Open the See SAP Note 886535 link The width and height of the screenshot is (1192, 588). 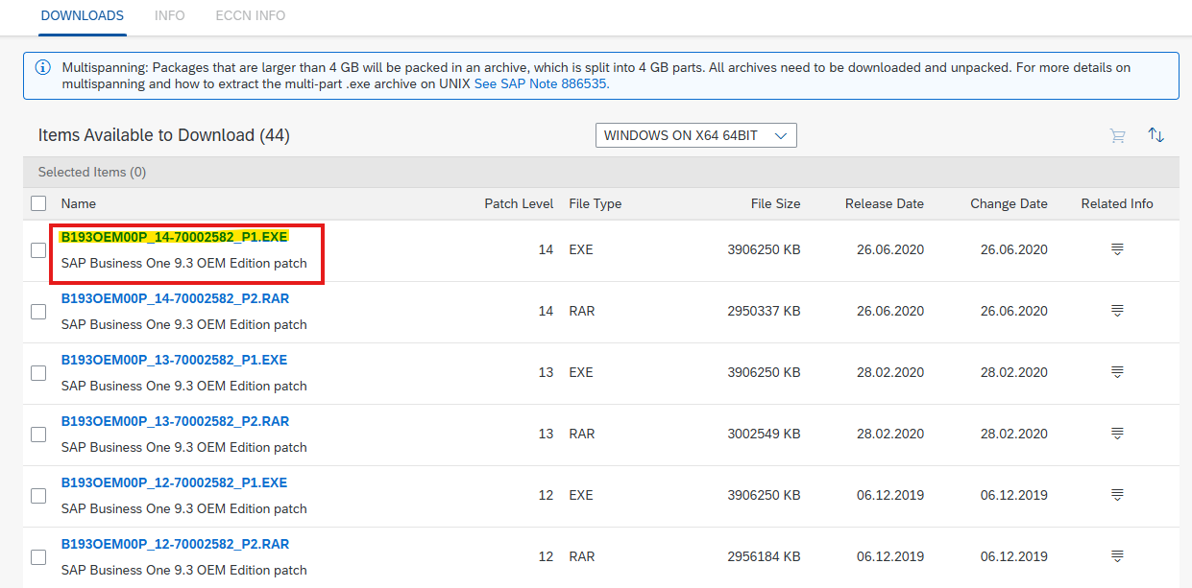coord(541,83)
